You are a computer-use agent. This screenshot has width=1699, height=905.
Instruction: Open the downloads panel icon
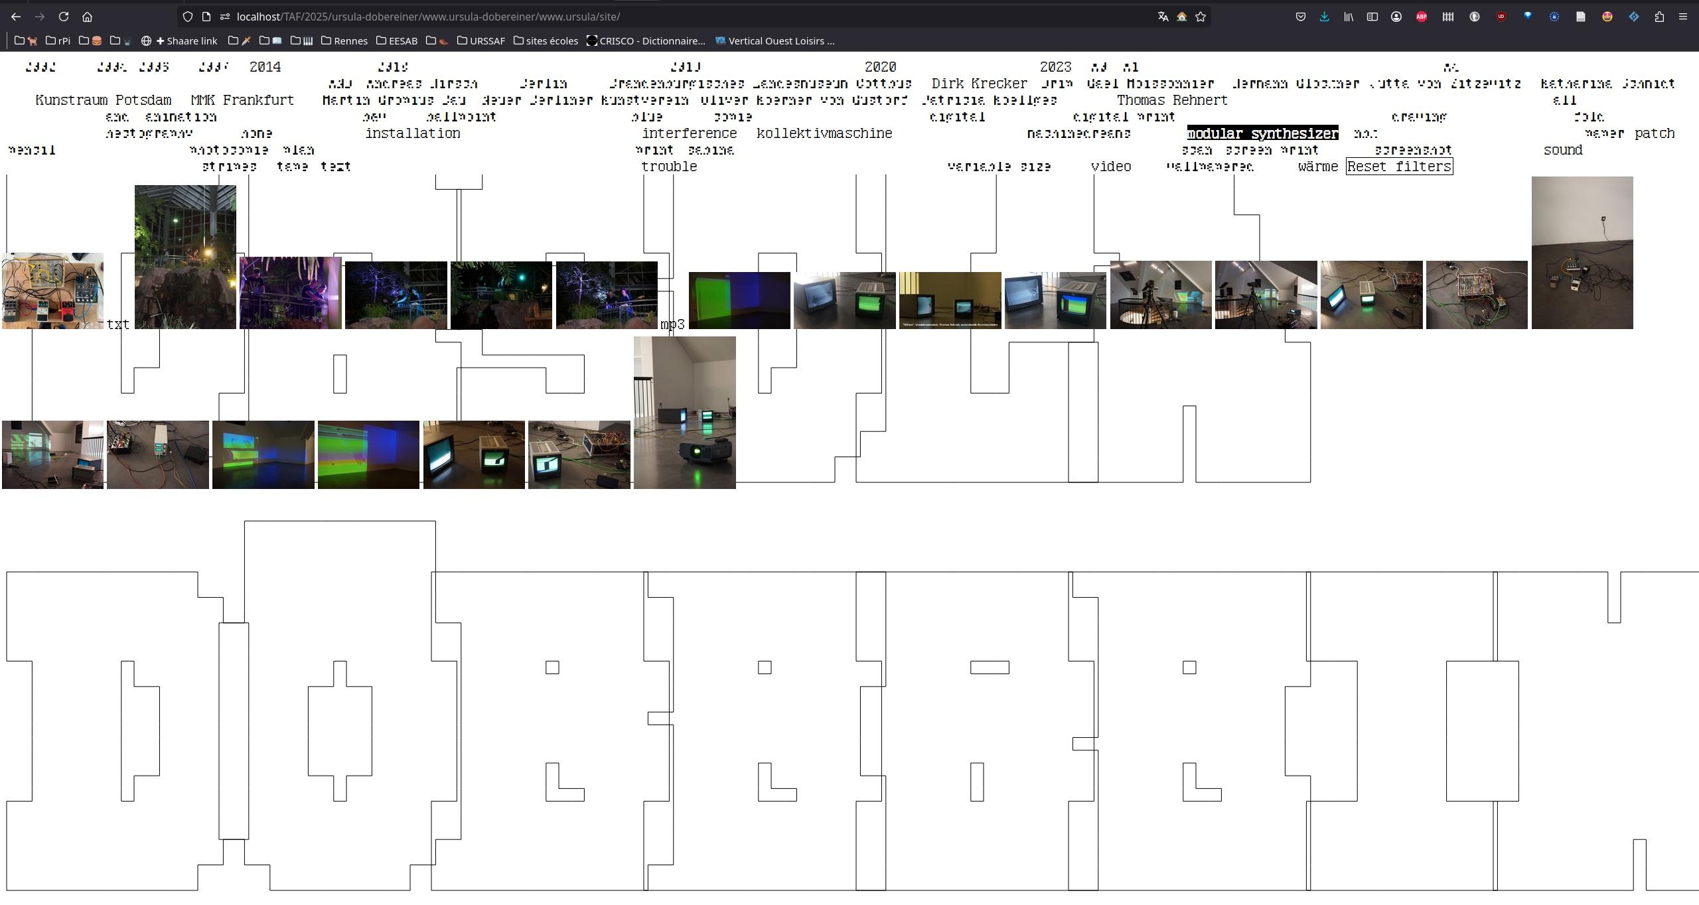coord(1324,17)
